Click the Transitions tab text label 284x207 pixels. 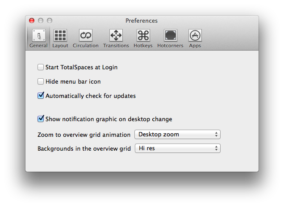point(116,46)
